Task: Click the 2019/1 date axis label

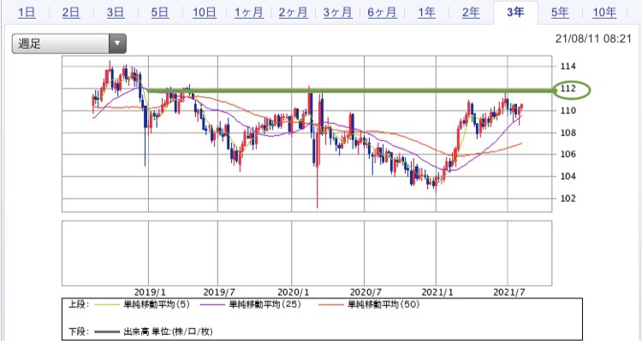Action: point(151,292)
